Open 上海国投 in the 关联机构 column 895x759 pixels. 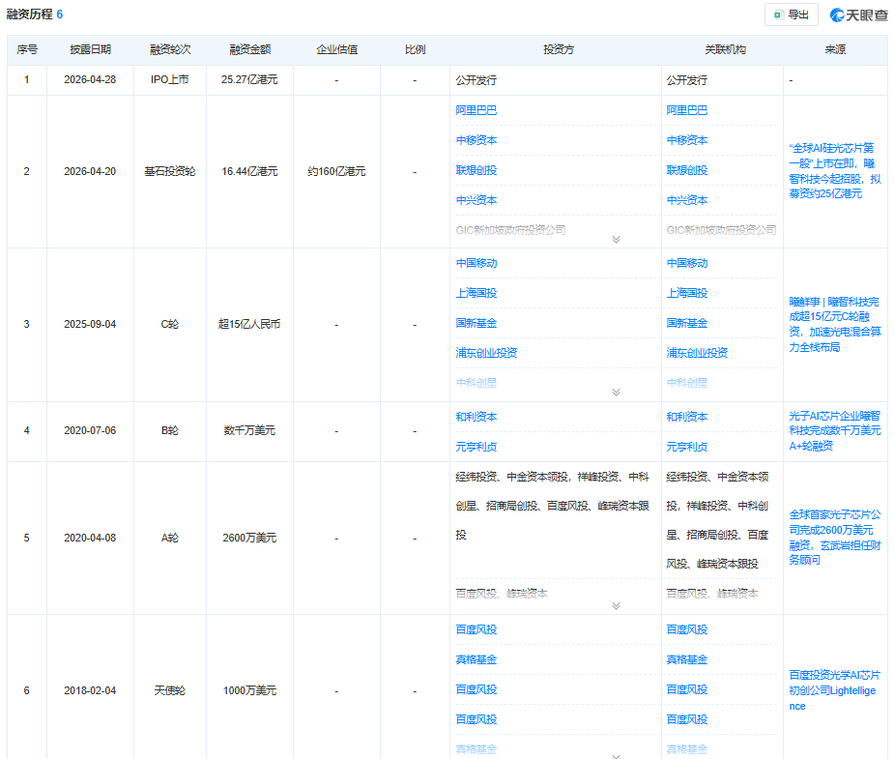tap(686, 293)
